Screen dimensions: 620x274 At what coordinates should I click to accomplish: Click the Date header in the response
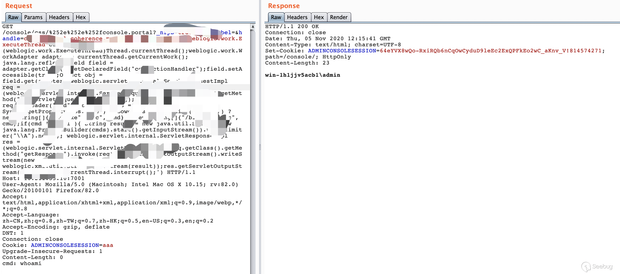click(x=328, y=39)
